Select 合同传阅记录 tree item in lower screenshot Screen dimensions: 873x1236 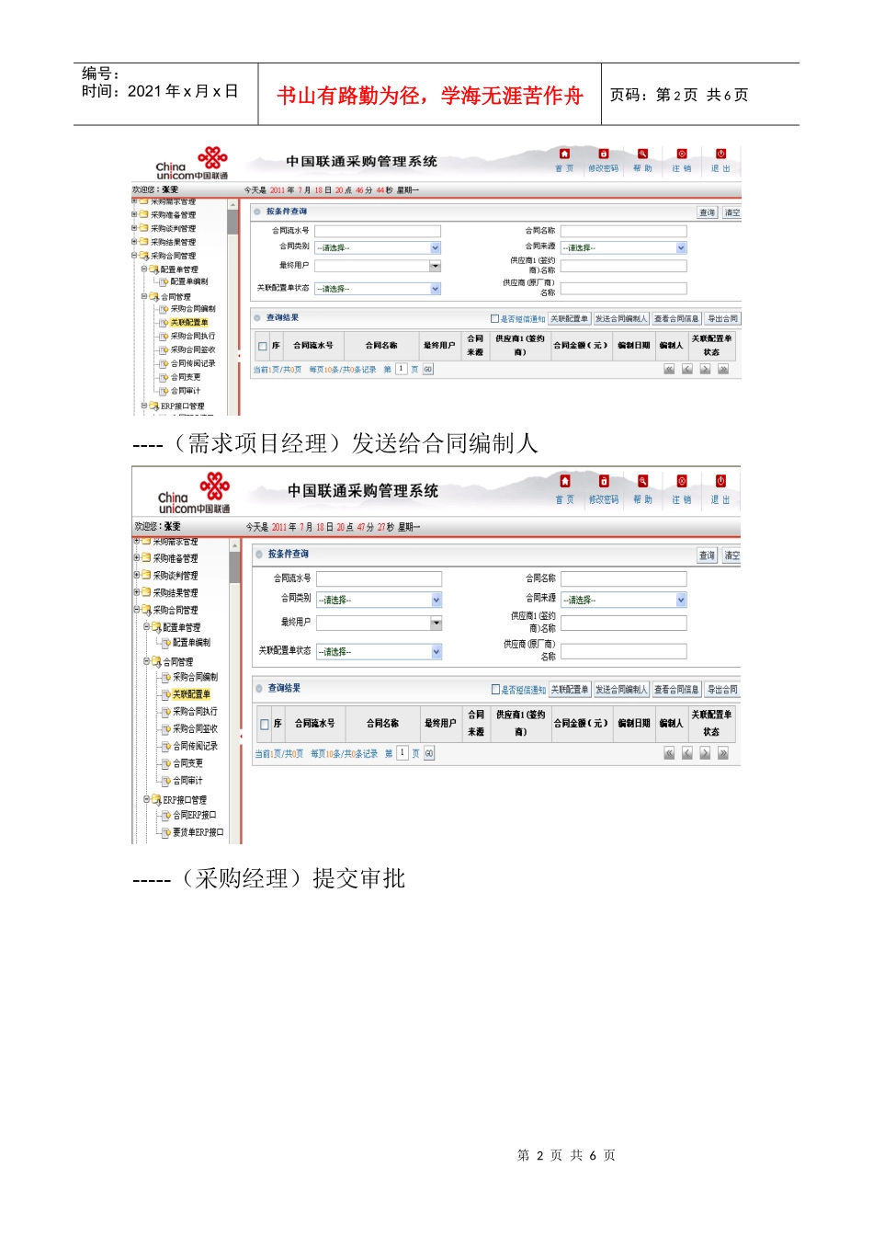(x=195, y=747)
